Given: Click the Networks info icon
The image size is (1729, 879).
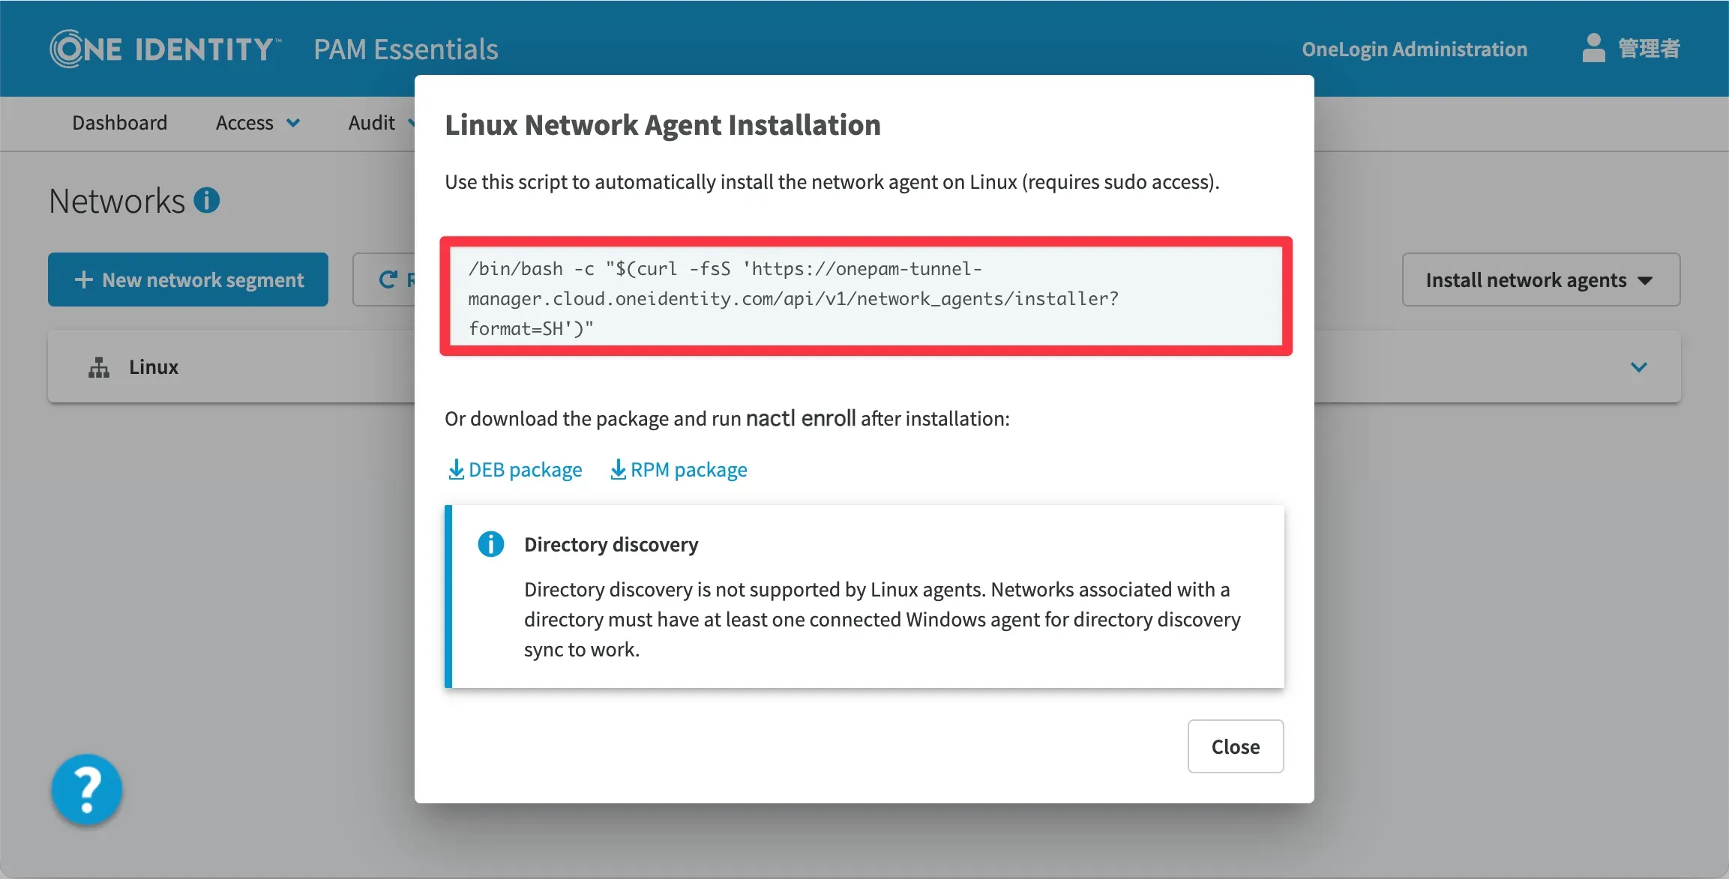Looking at the screenshot, I should point(206,200).
